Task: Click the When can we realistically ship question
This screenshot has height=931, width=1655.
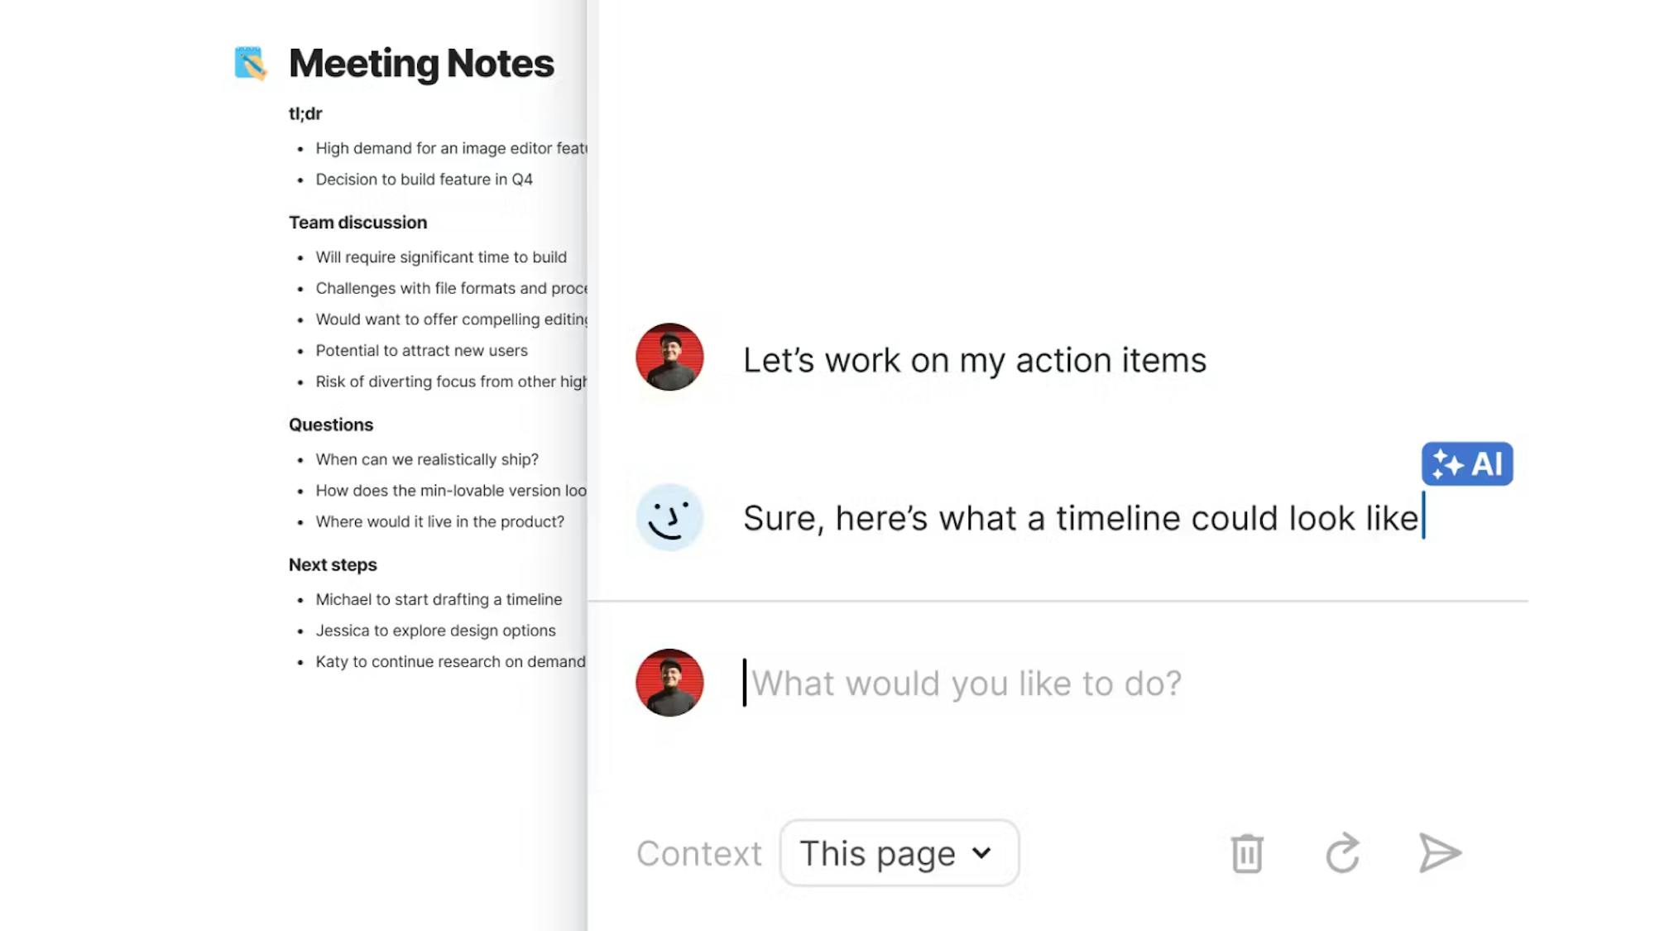Action: click(x=427, y=460)
